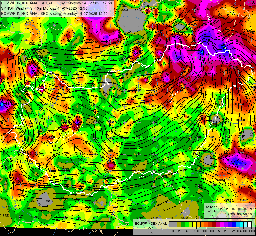The width and height of the screenshot is (256, 236).
Task: Click the 30 m/s wind arrow in legend
Action: (239, 207)
